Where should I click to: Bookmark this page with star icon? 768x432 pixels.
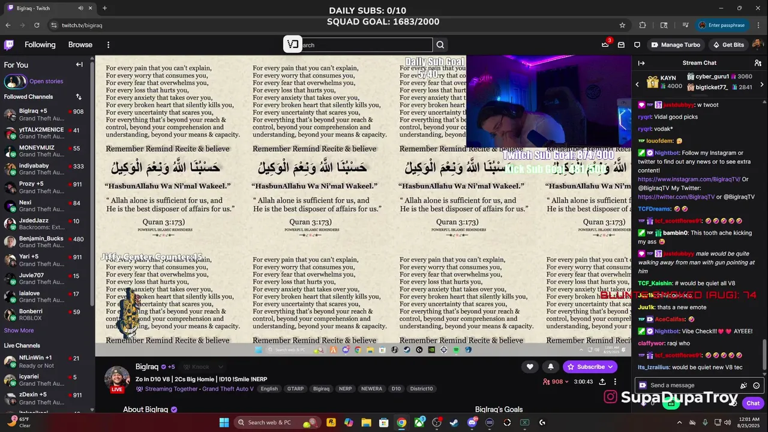(622, 25)
